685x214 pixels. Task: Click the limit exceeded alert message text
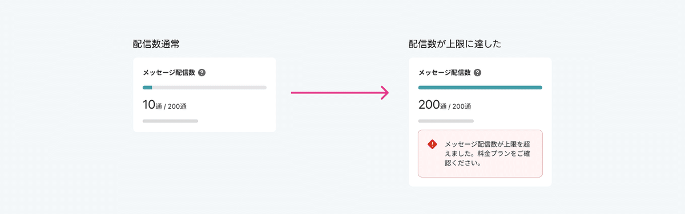click(x=487, y=154)
